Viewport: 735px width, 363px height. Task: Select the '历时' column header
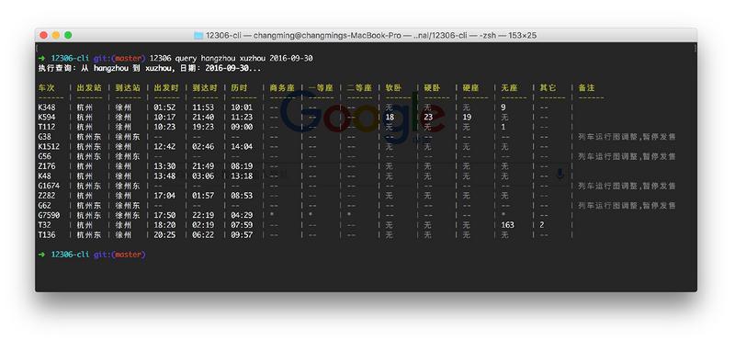coord(239,87)
